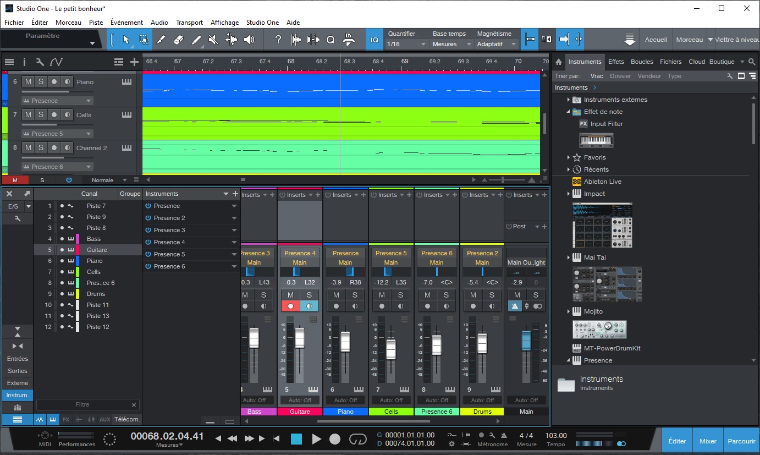Select Input Filter in the browser
Image resolution: width=760 pixels, height=455 pixels.
607,124
